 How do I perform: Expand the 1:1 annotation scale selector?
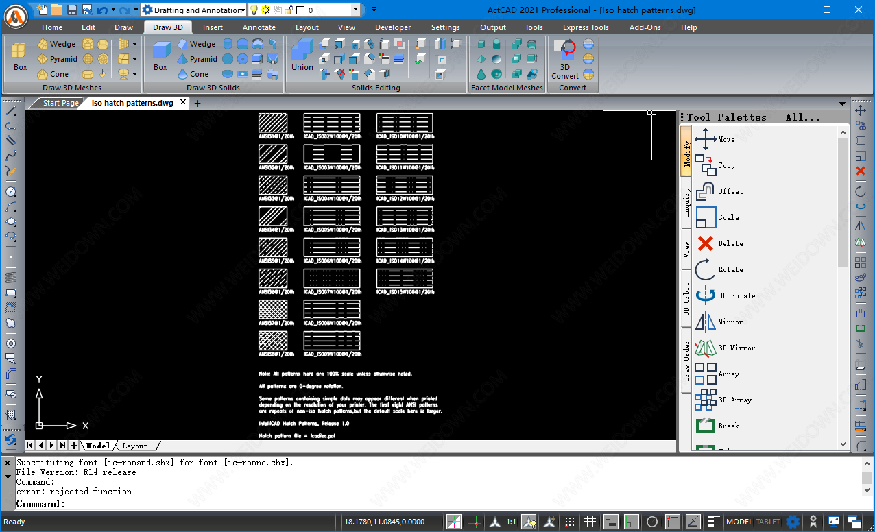511,522
